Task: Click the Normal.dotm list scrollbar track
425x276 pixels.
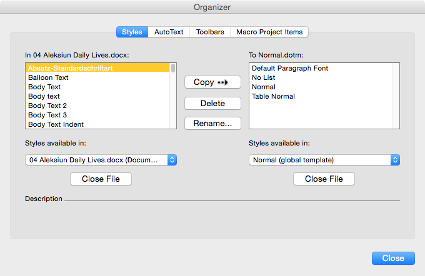Action: click(x=396, y=96)
